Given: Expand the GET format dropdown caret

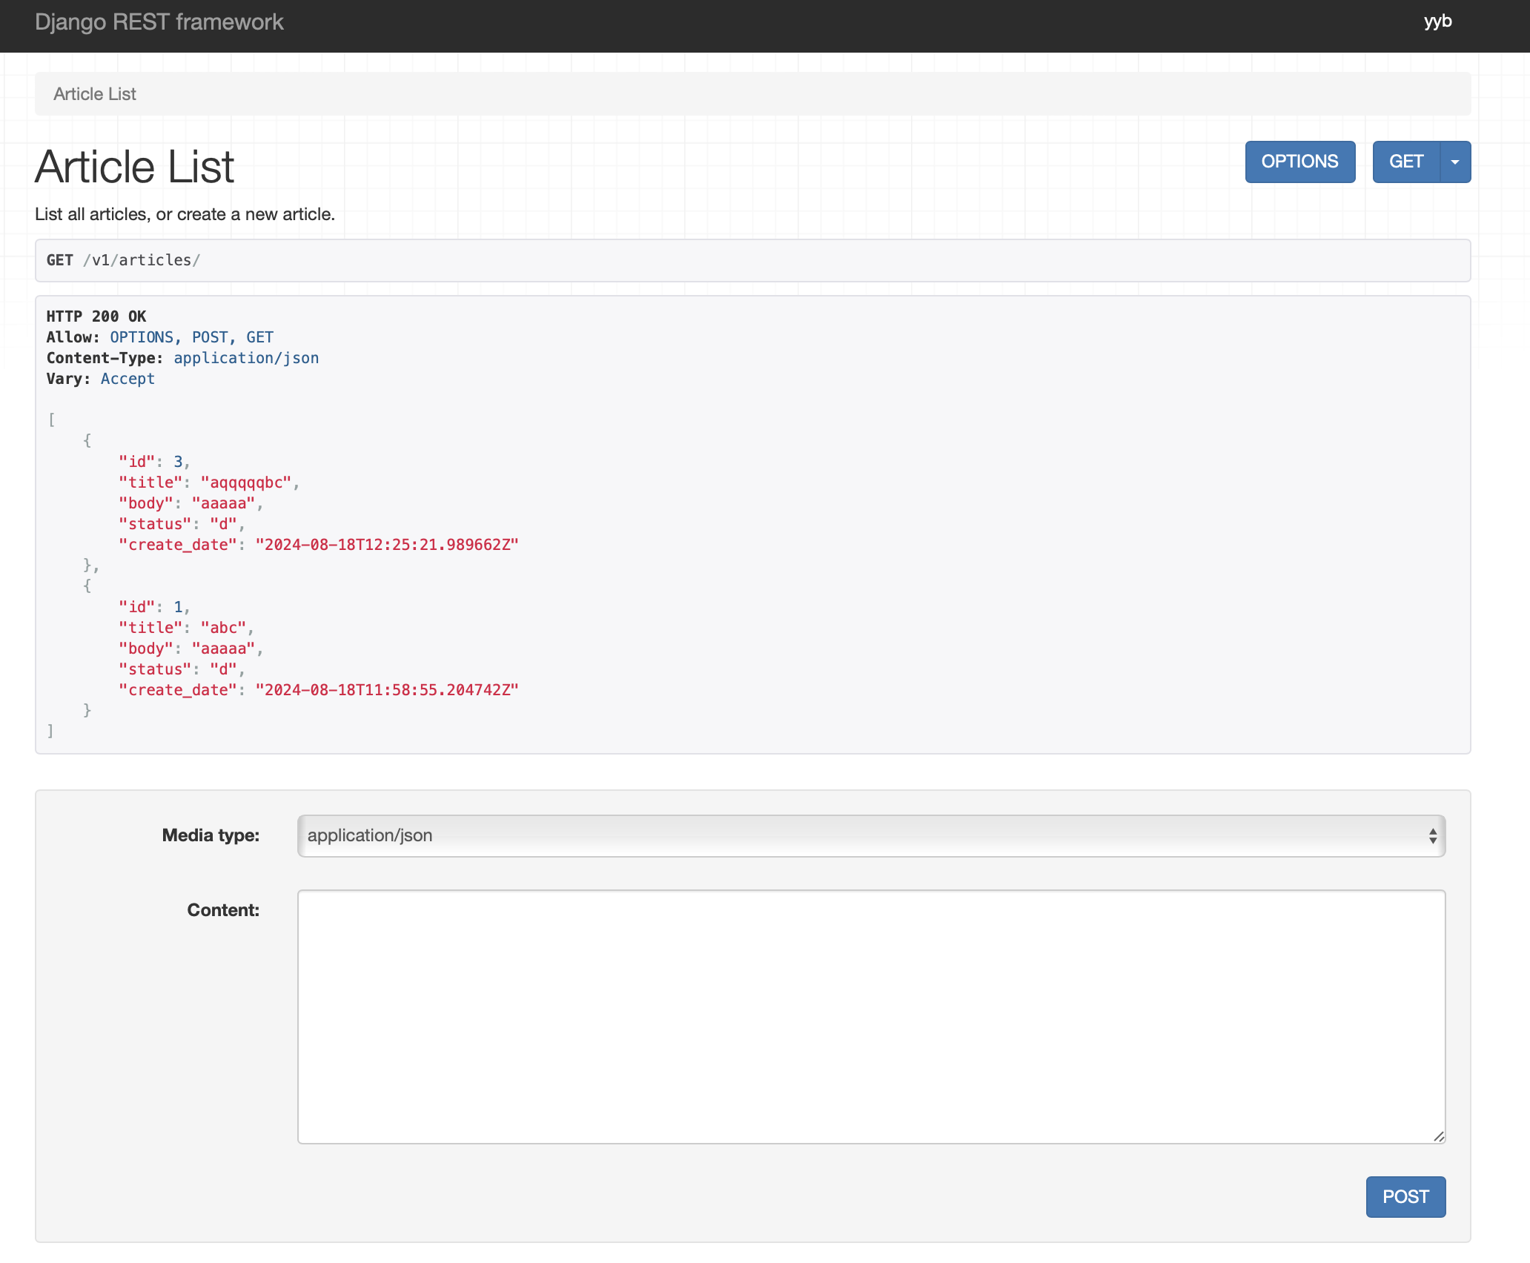Looking at the screenshot, I should click(x=1455, y=162).
